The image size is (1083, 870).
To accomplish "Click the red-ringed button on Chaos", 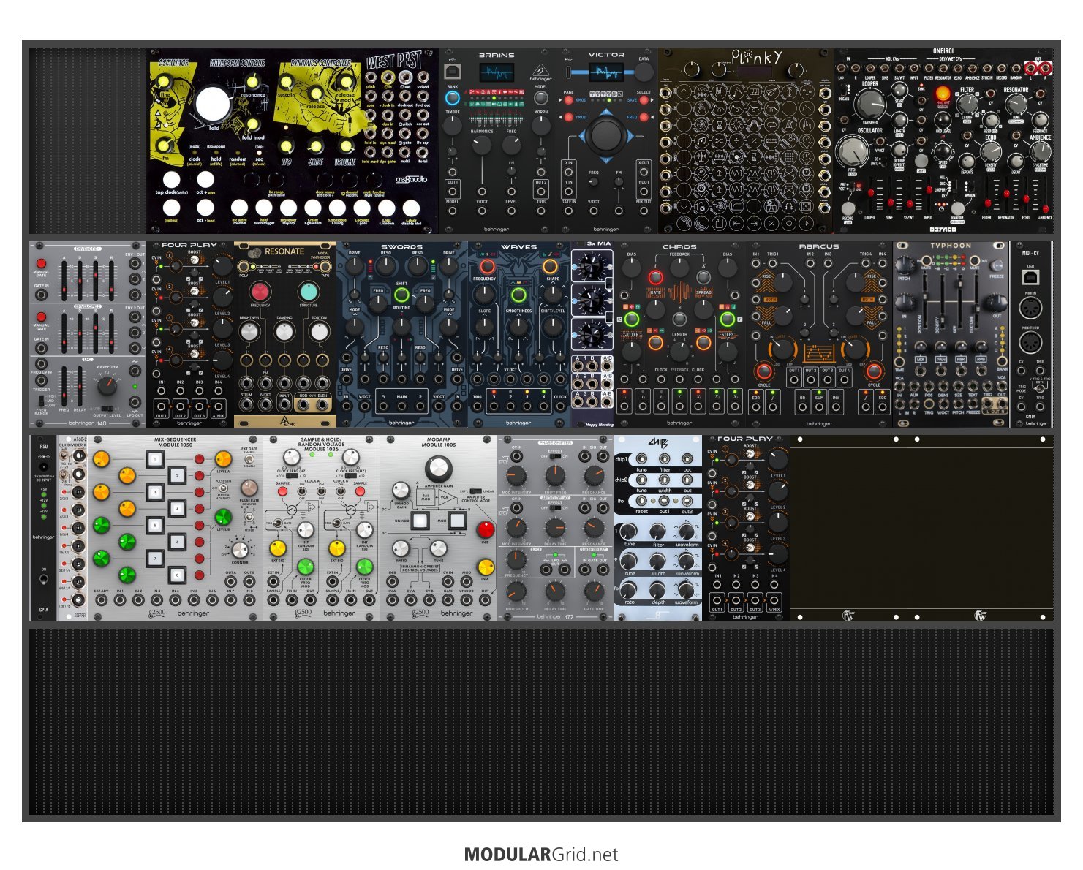I will pyautogui.click(x=656, y=276).
